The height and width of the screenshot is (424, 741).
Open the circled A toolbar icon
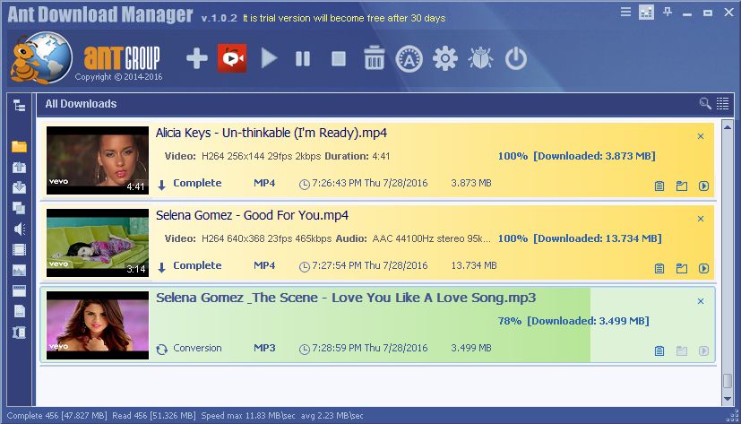coord(409,59)
